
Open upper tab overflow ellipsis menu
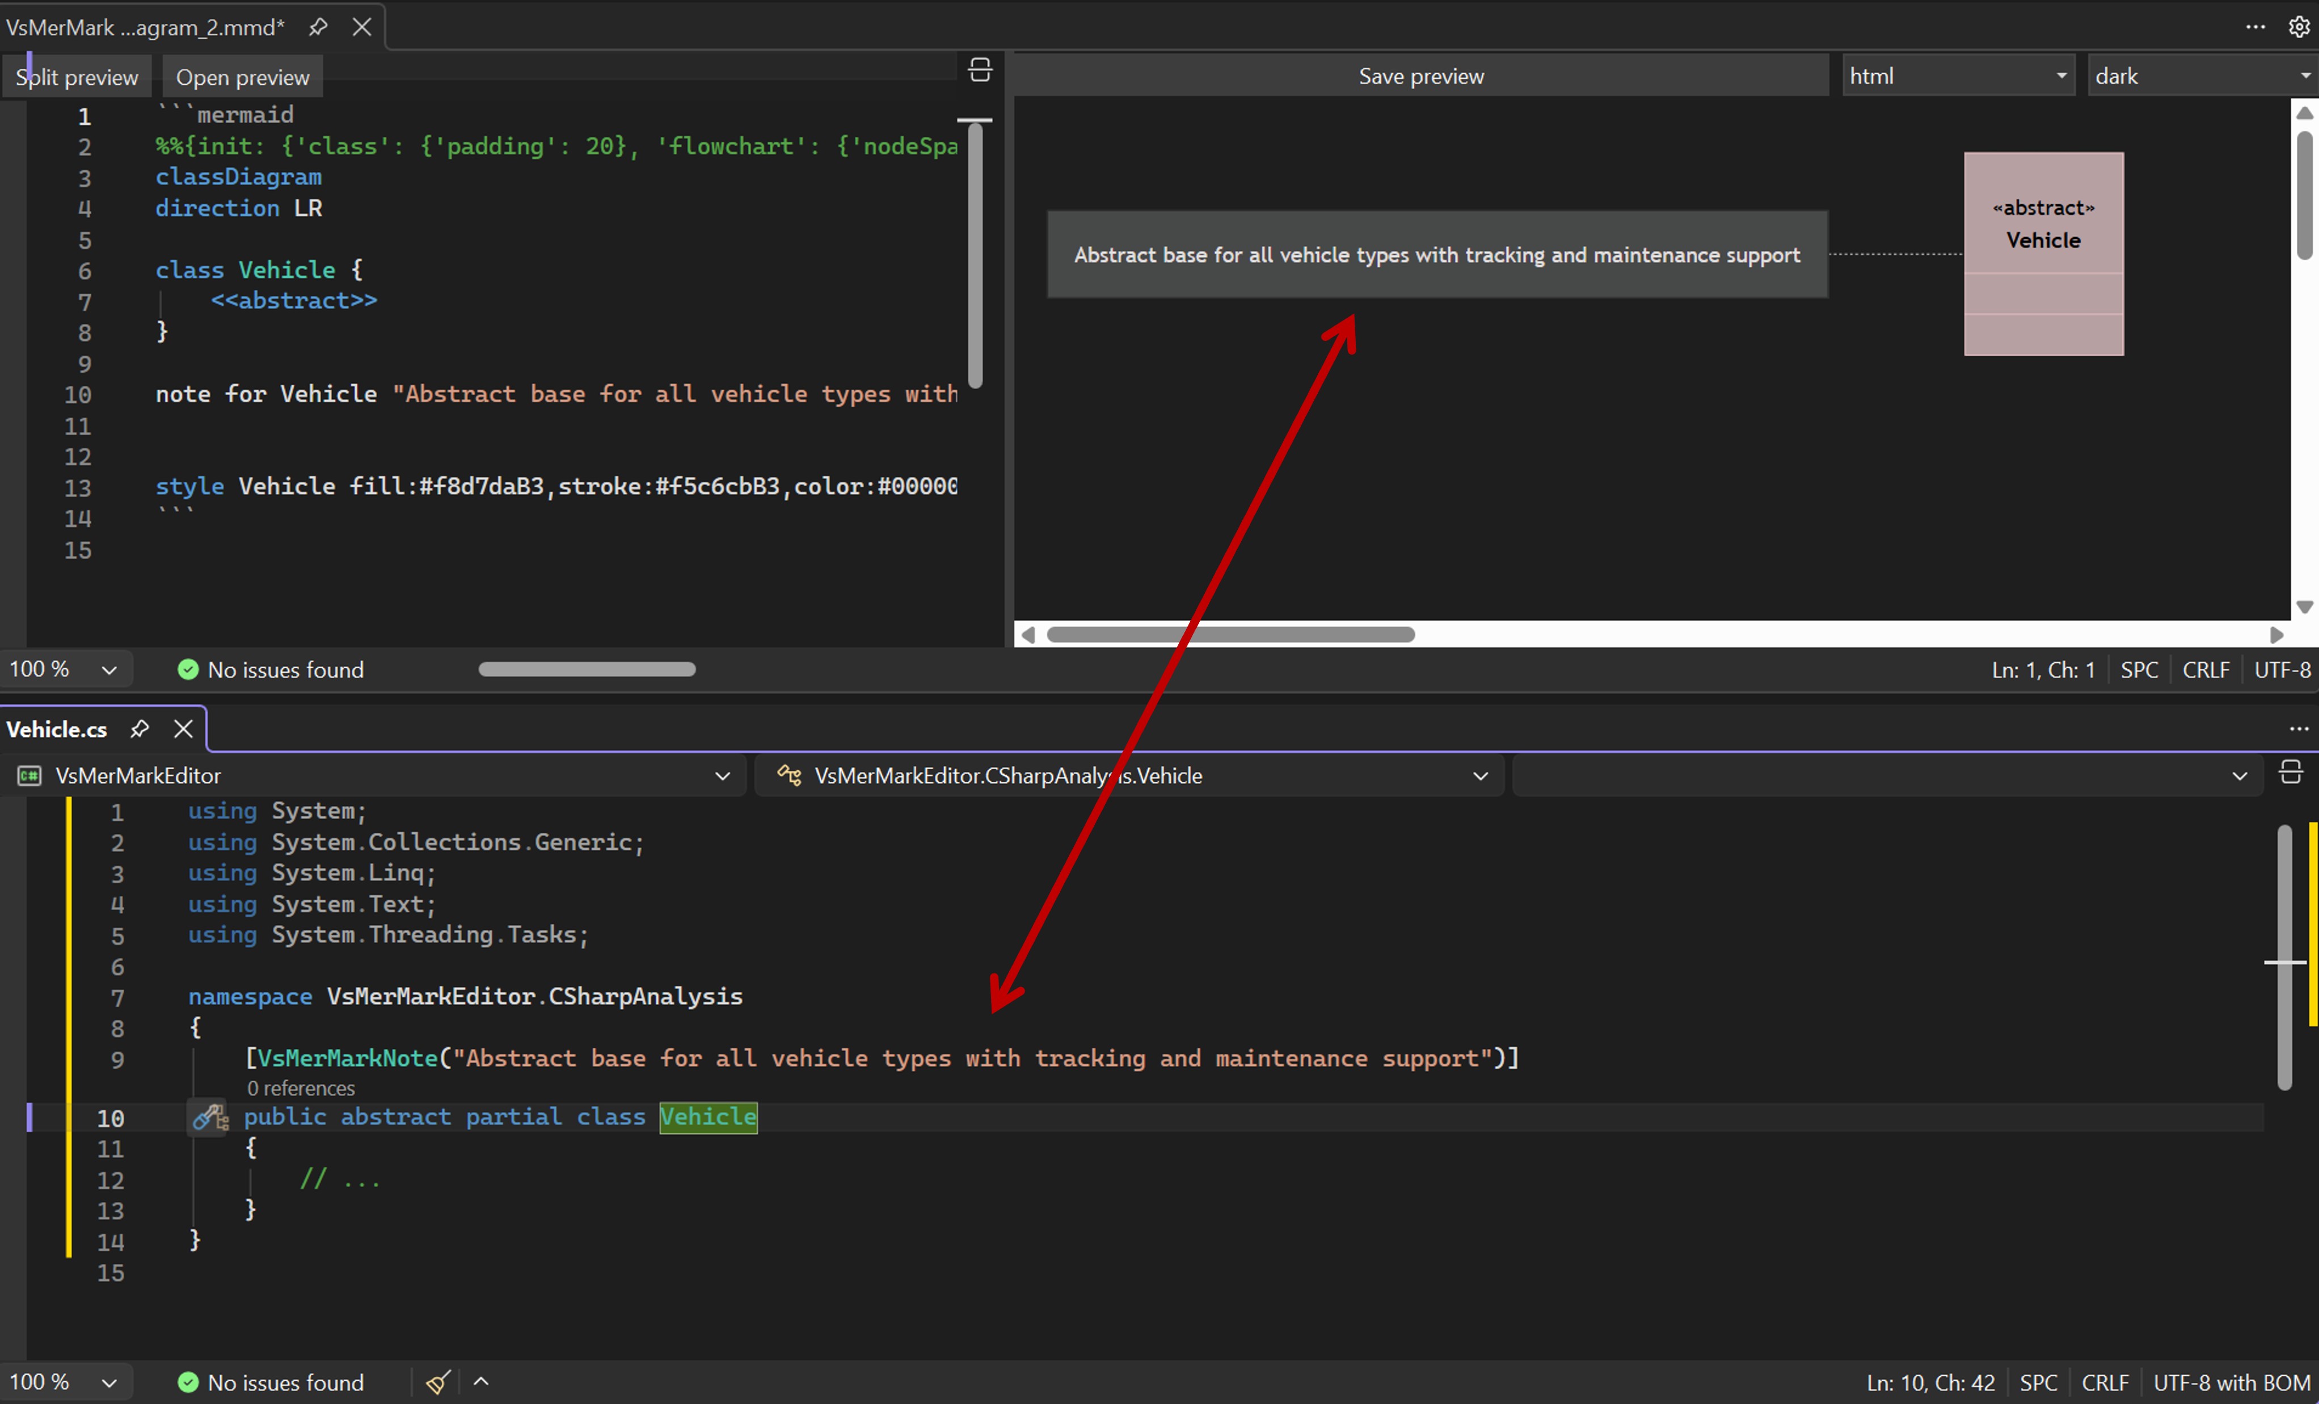(x=2255, y=27)
